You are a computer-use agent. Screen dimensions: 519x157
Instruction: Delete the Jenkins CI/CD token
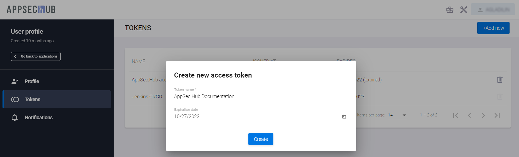coord(500,97)
